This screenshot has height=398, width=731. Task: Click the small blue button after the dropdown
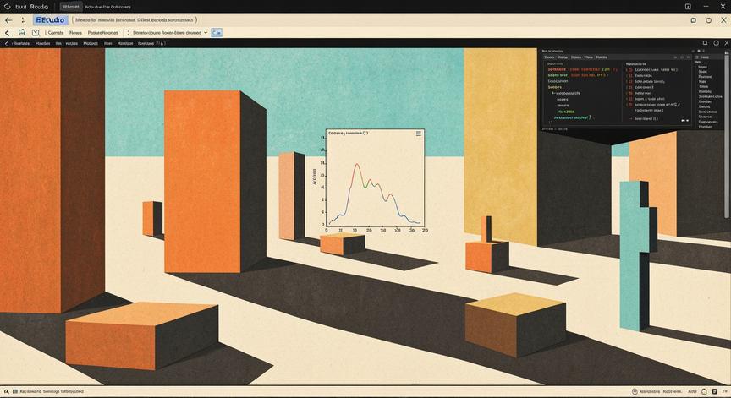coord(217,33)
